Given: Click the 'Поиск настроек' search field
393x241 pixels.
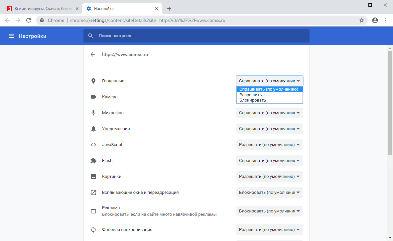Looking at the screenshot, I should (x=199, y=36).
